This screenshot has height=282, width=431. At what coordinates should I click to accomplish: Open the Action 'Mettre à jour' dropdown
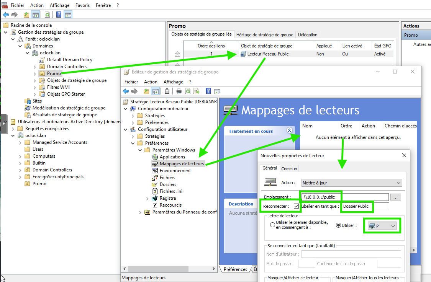pyautogui.click(x=352, y=183)
